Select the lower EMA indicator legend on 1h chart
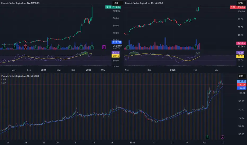The image size is (247, 145). coord(4,83)
